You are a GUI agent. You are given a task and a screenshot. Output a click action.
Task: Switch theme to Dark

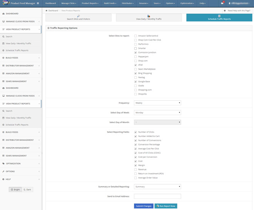point(27,190)
